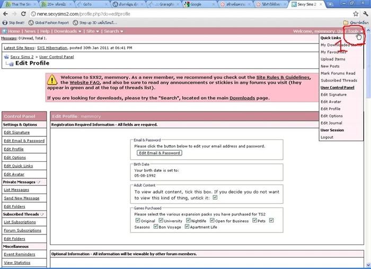The height and width of the screenshot is (269, 371).
Task: Open News in the nav bar
Action: [x=30, y=31]
